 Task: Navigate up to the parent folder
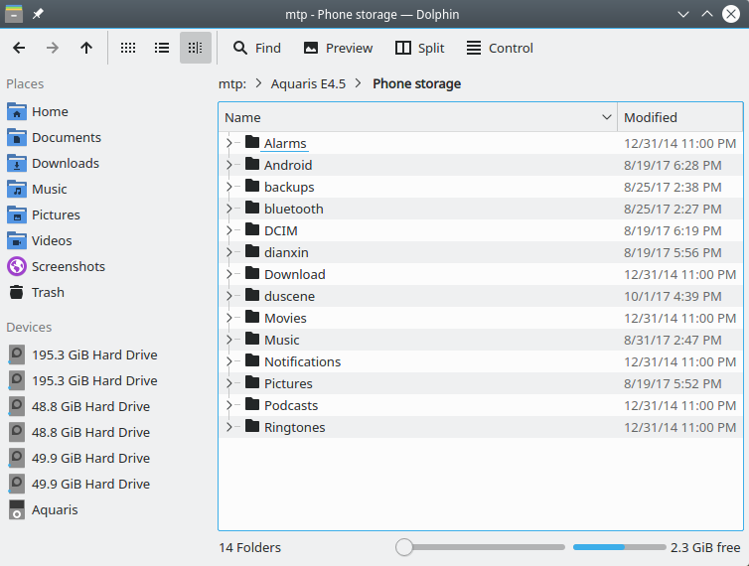coord(86,48)
